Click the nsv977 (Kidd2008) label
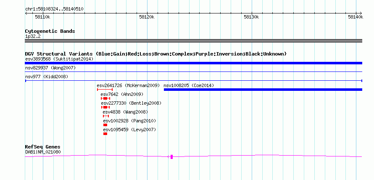Image resolution: width=374 pixels, height=180 pixels. tap(47, 77)
